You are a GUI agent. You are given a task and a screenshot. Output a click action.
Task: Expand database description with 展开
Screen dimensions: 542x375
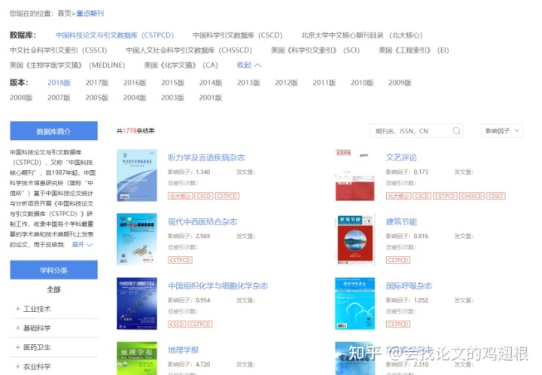coord(82,245)
